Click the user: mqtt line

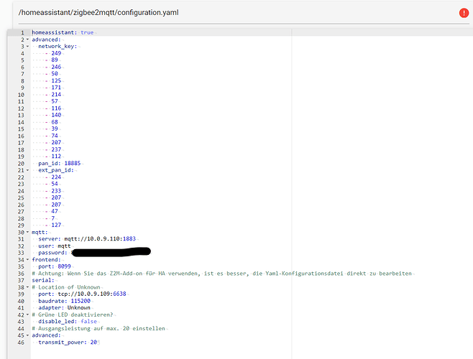(x=55, y=246)
